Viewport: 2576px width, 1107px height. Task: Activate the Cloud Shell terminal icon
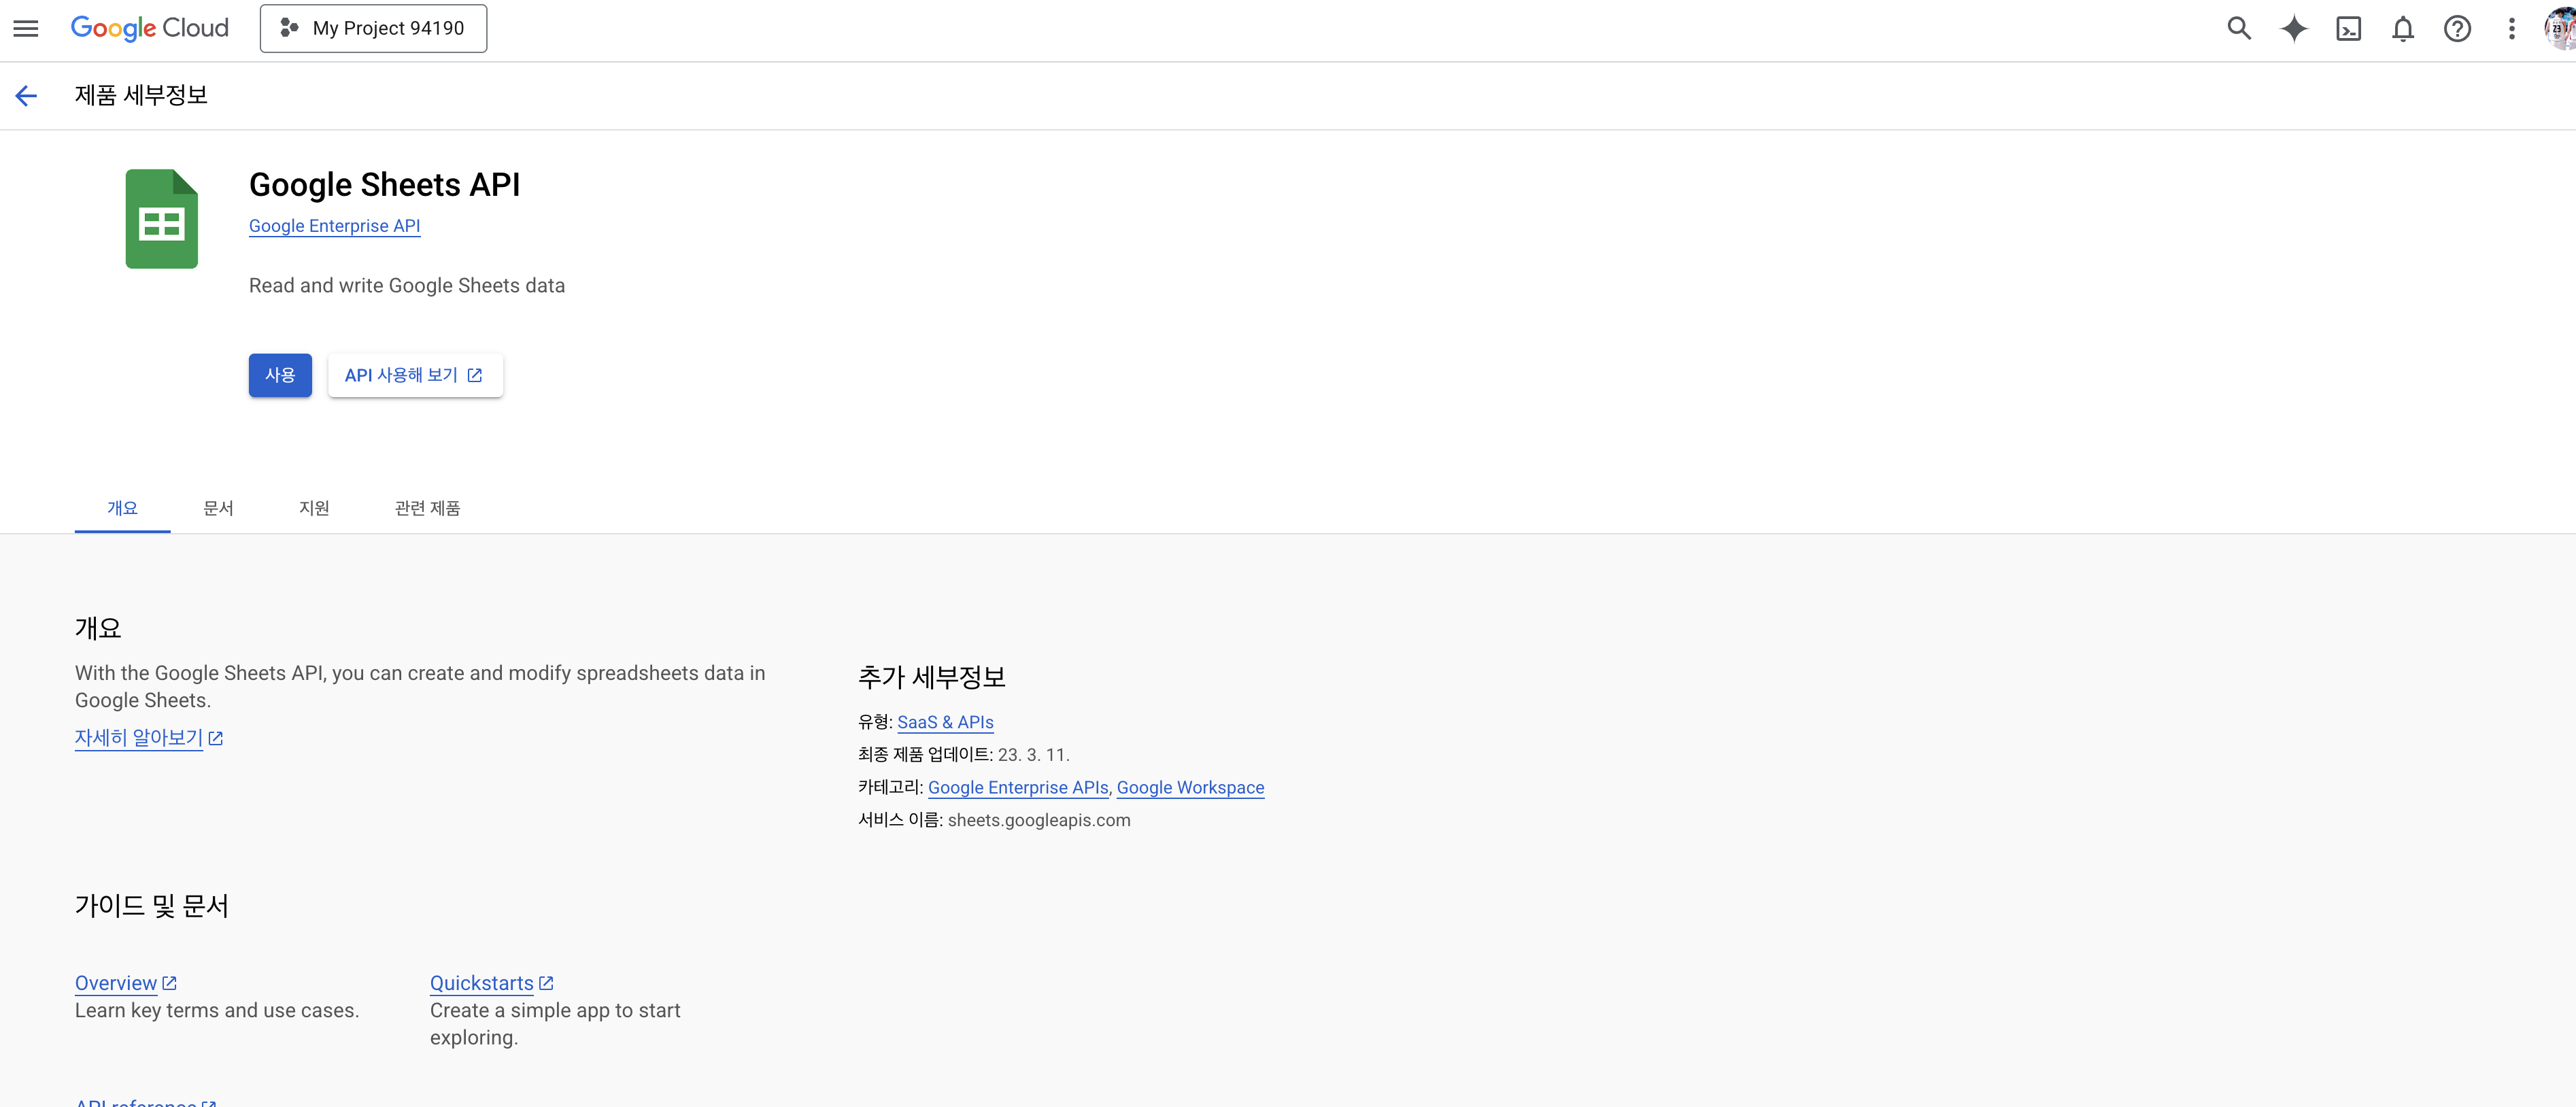tap(2348, 28)
